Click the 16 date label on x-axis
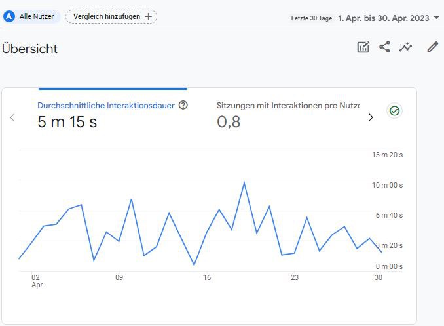 207,278
